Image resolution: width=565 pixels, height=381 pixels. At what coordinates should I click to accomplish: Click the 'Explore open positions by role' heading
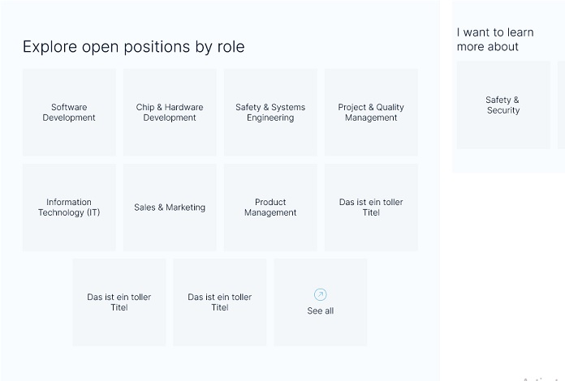coord(133,47)
